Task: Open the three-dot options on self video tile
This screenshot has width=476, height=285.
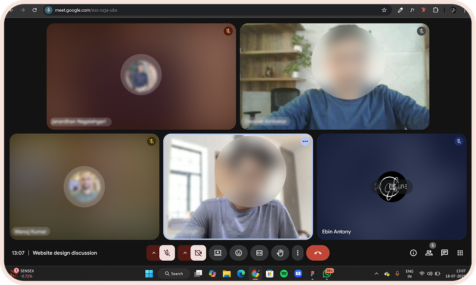Action: click(x=305, y=141)
